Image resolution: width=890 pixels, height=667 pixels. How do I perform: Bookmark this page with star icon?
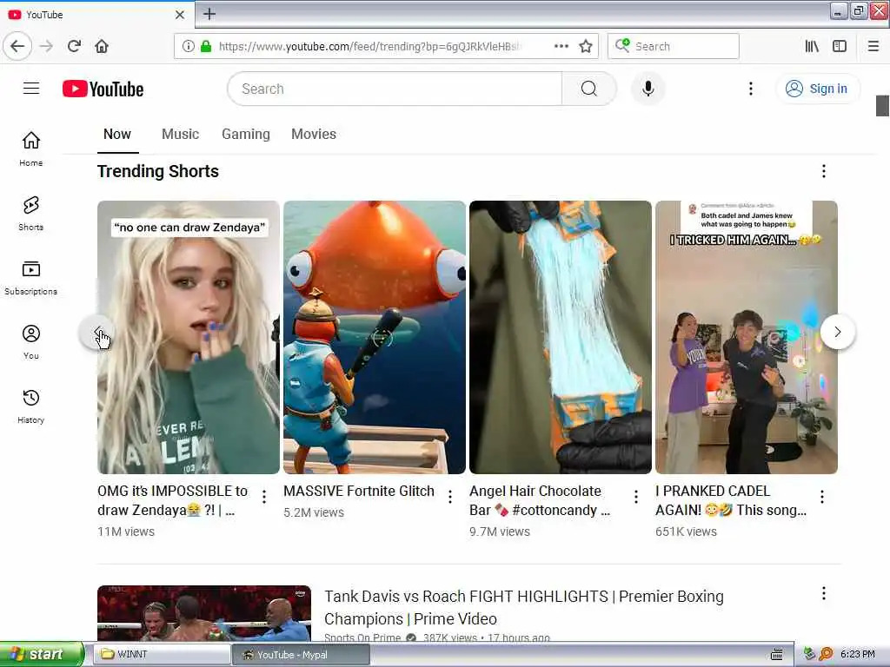point(586,46)
